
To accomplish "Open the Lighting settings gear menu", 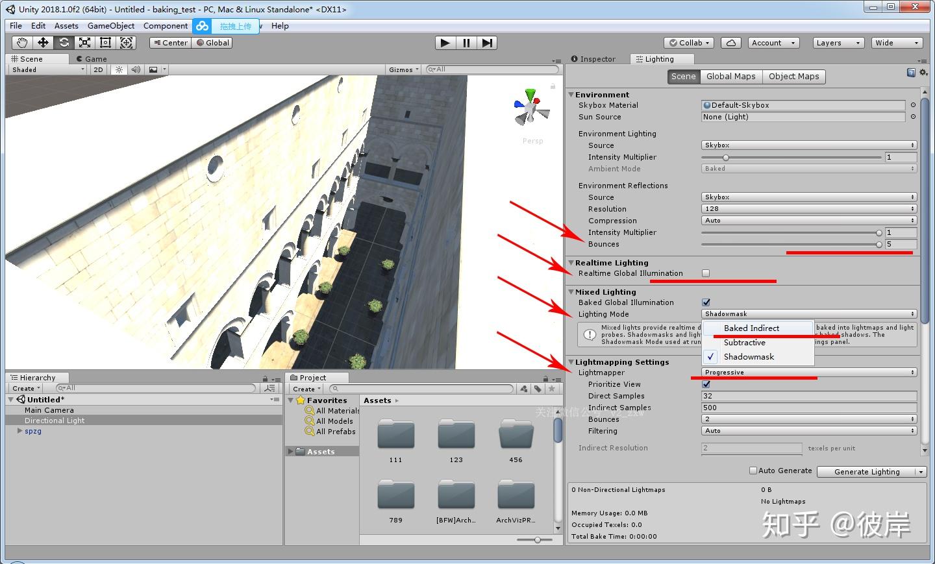I will tap(923, 73).
